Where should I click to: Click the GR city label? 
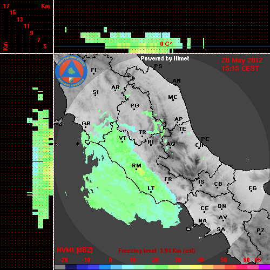(x=86, y=124)
